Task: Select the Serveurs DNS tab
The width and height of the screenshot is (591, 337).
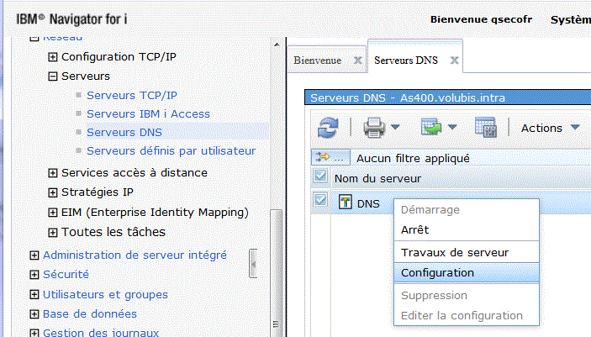Action: (406, 61)
